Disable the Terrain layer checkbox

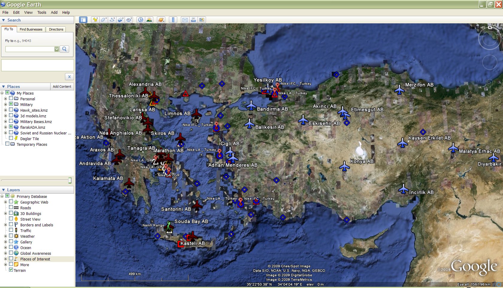click(11, 270)
